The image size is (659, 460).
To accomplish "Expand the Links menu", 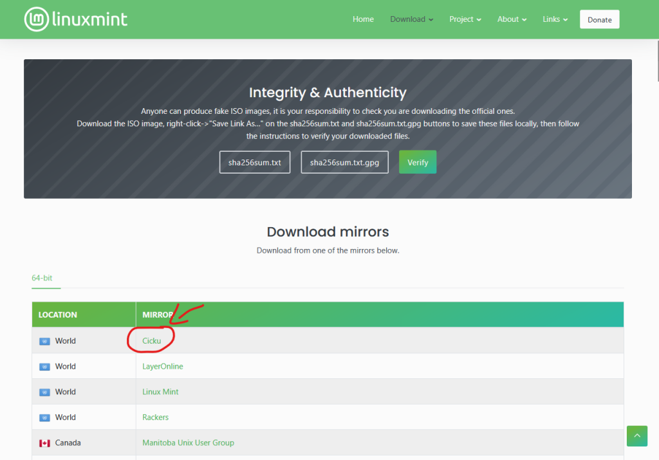I will [555, 19].
